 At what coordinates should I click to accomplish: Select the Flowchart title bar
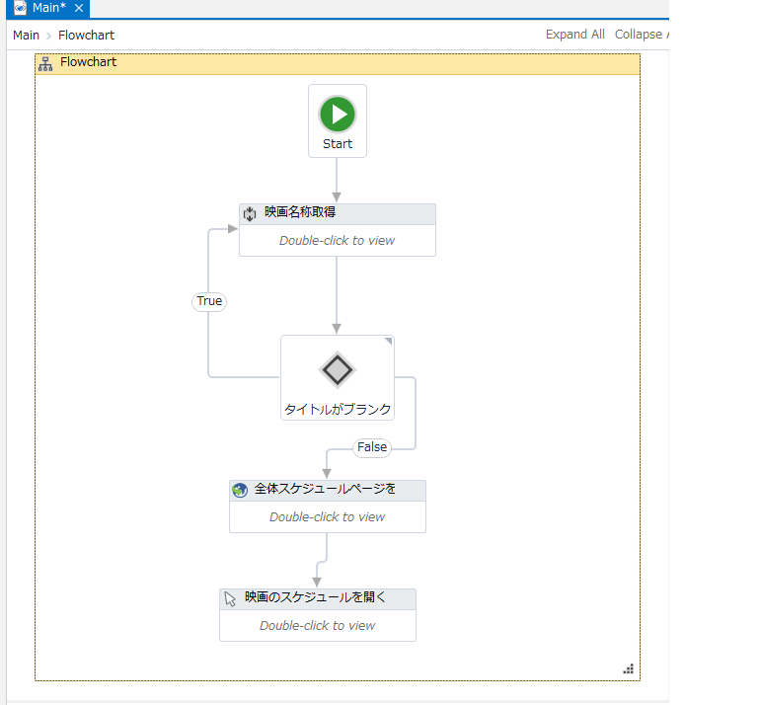(338, 64)
